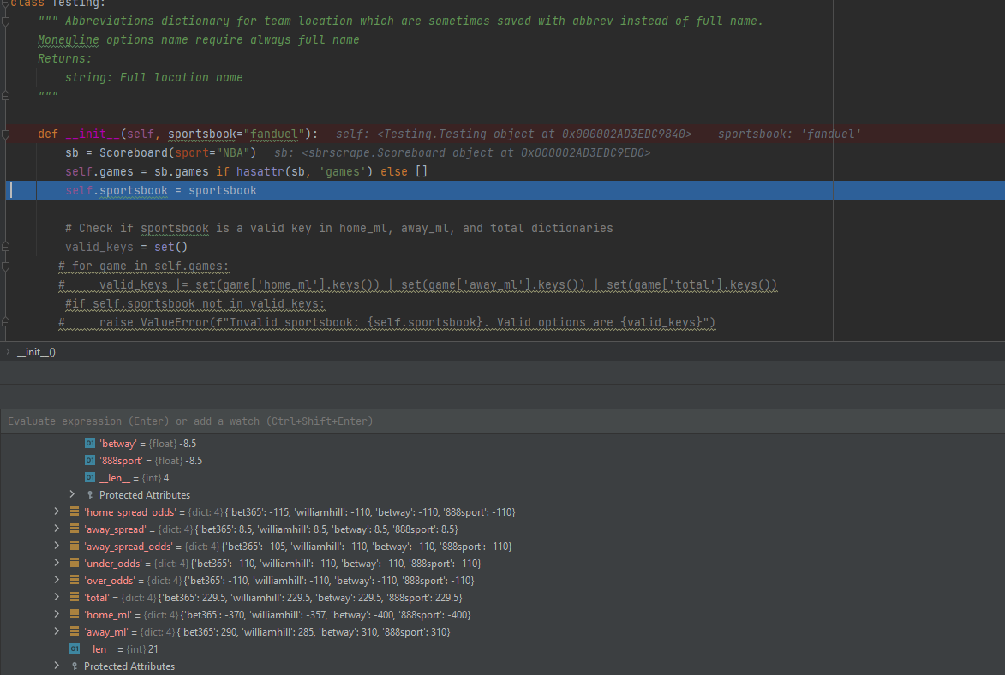The width and height of the screenshot is (1005, 675).
Task: Expand the 'under_odds' dict node
Action: pyautogui.click(x=57, y=563)
